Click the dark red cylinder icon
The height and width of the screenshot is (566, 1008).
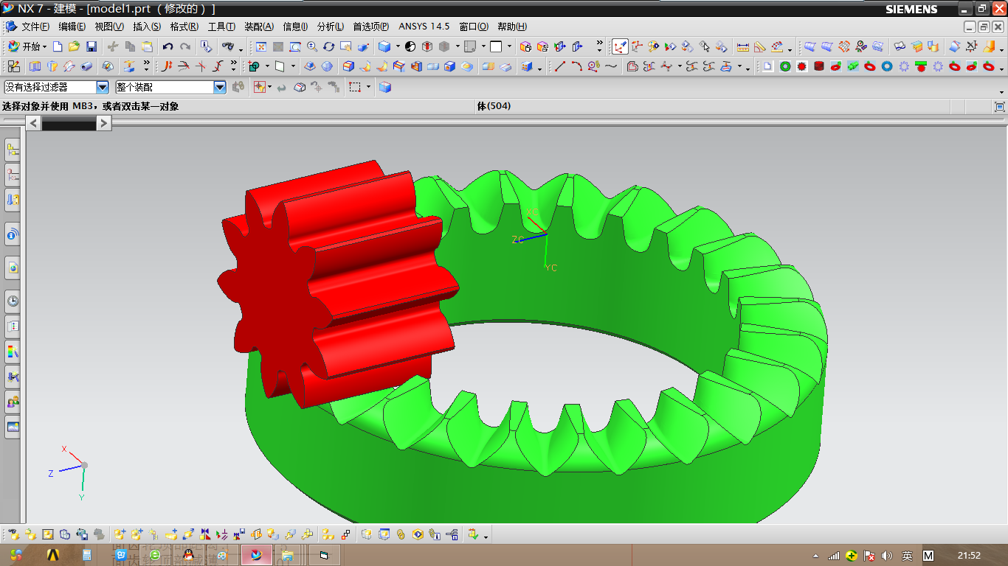tap(818, 66)
